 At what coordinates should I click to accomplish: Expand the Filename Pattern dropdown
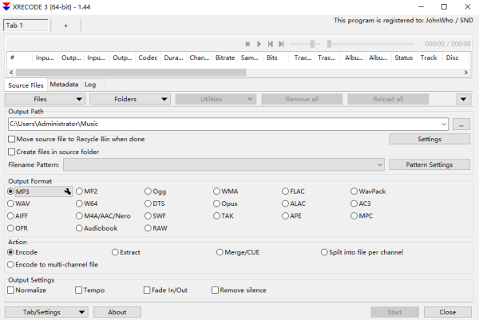pyautogui.click(x=380, y=164)
